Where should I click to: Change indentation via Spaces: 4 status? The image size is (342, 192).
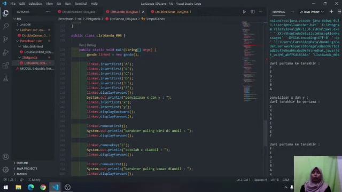click(260, 180)
